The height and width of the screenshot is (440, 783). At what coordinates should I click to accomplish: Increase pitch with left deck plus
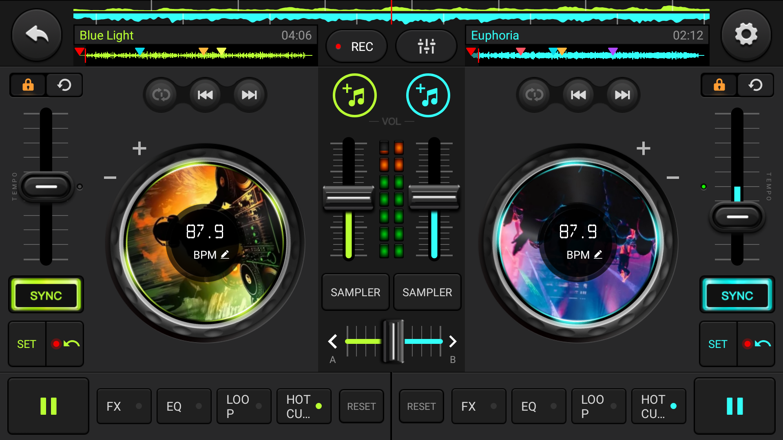[x=139, y=148]
